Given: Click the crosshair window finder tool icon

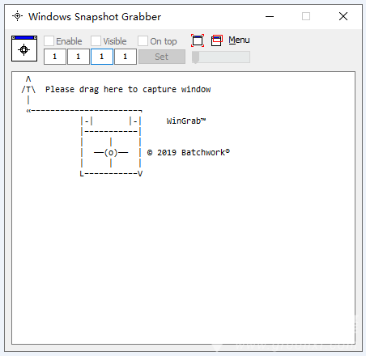Looking at the screenshot, I should (x=24, y=49).
